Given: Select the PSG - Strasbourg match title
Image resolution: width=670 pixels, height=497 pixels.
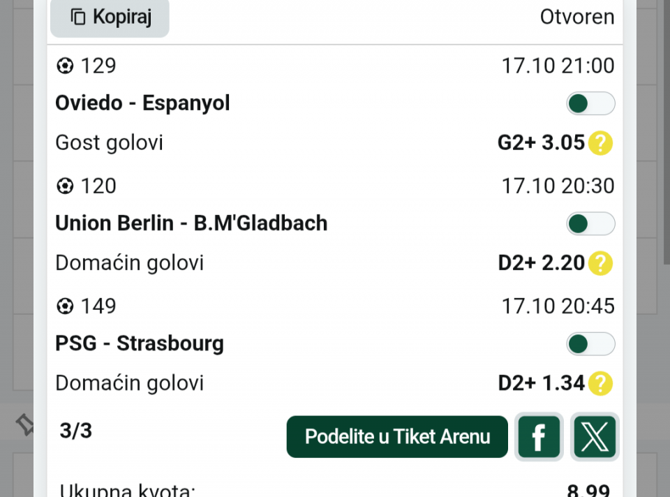Looking at the screenshot, I should 140,344.
